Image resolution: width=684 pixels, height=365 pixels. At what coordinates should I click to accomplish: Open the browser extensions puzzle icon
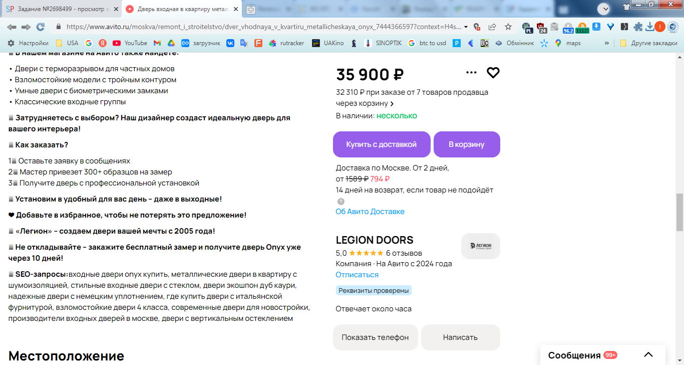coord(637,27)
